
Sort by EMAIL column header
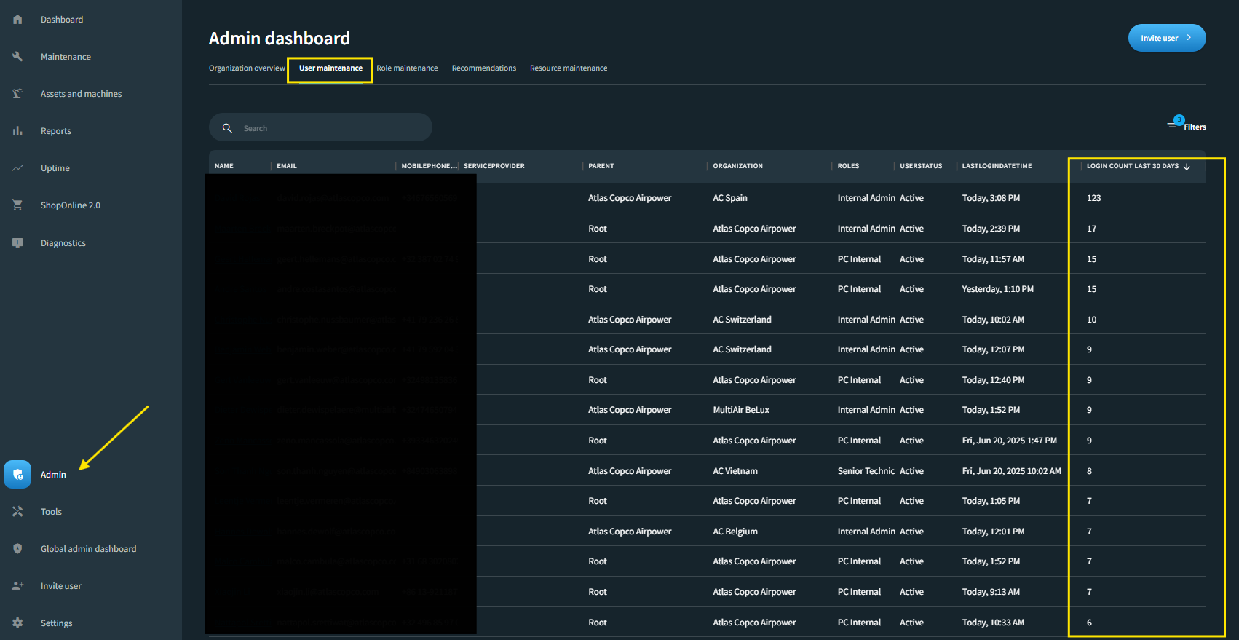287,166
